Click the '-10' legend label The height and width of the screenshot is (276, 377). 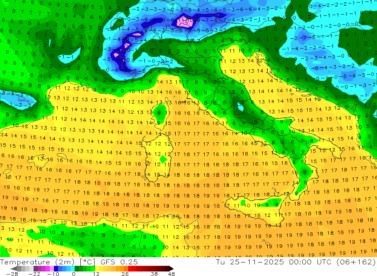[x=53, y=274]
